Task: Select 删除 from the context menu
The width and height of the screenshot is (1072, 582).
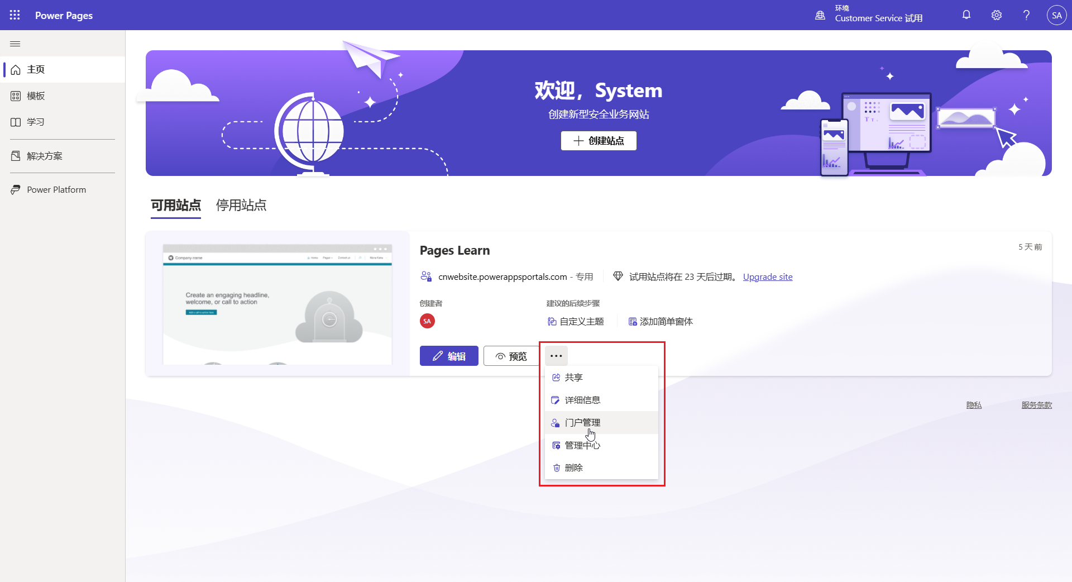Action: [601, 467]
